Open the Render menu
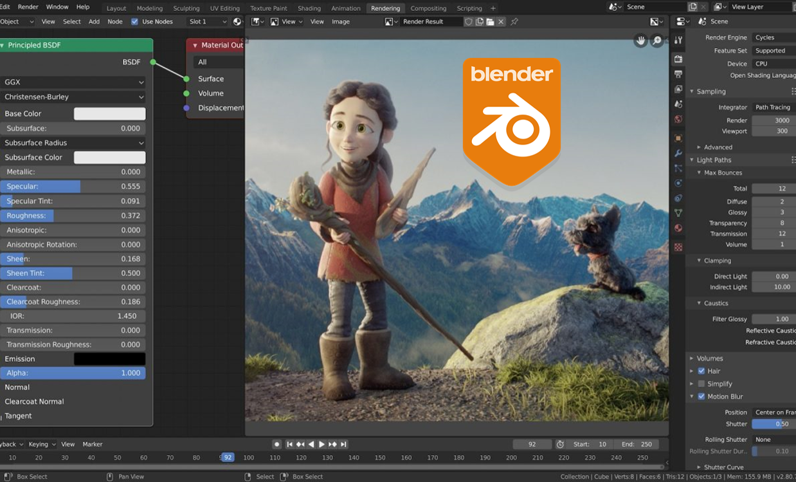Image resolution: width=796 pixels, height=482 pixels. pyautogui.click(x=28, y=7)
